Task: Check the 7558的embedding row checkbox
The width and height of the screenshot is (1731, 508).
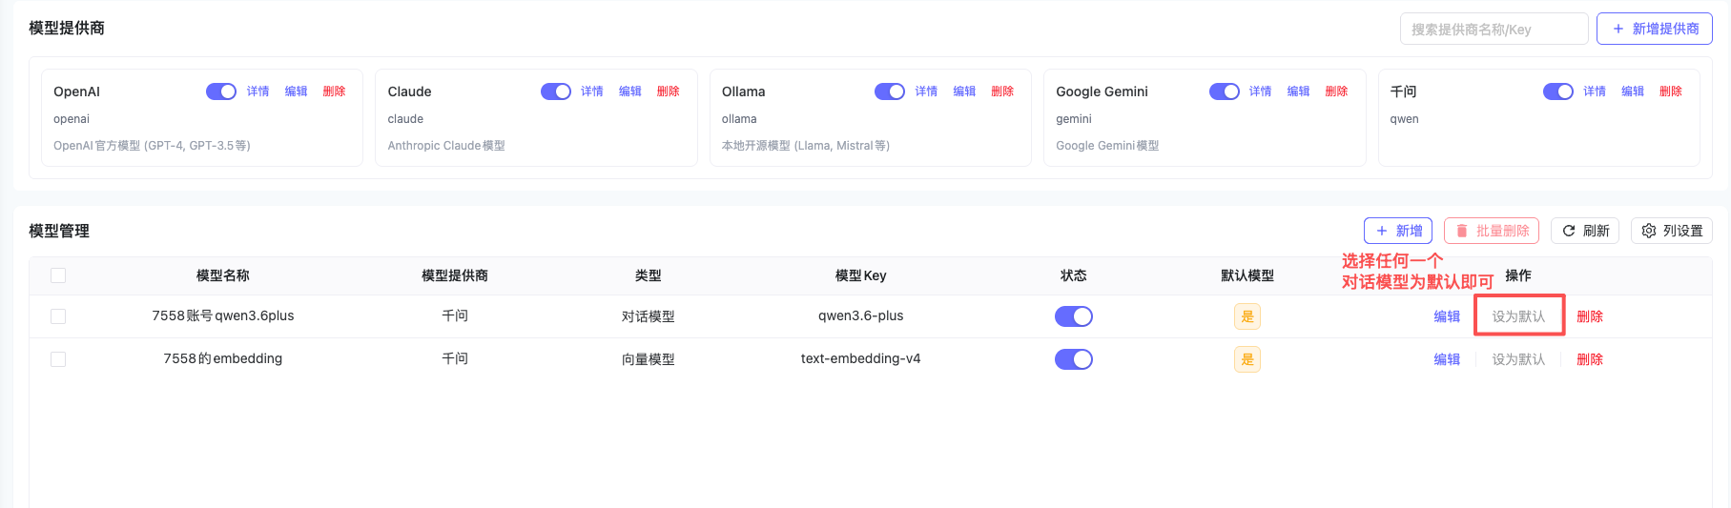Action: 58,359
